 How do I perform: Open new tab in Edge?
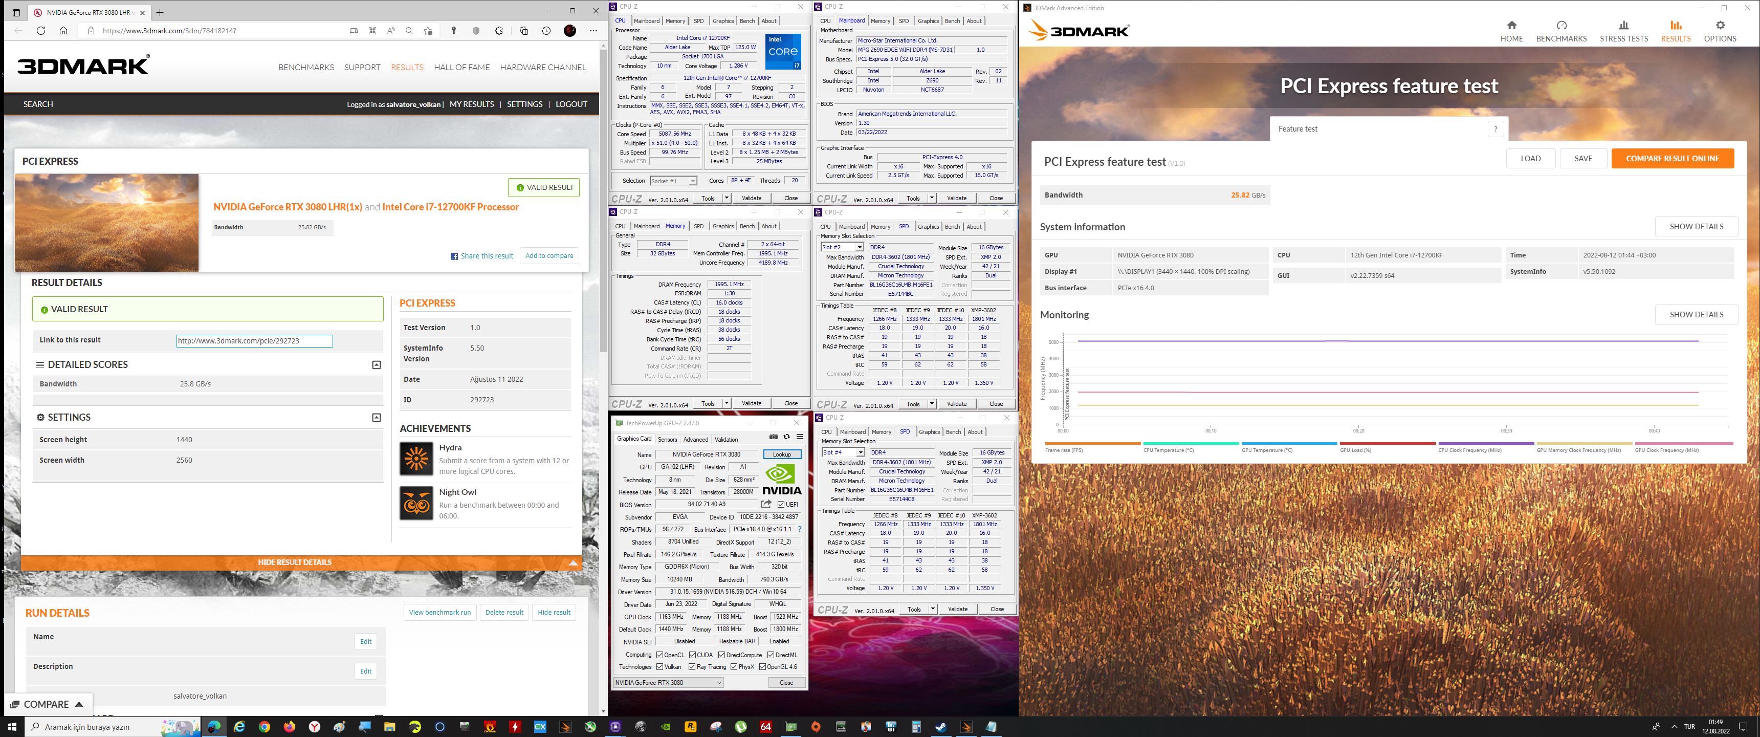point(160,12)
